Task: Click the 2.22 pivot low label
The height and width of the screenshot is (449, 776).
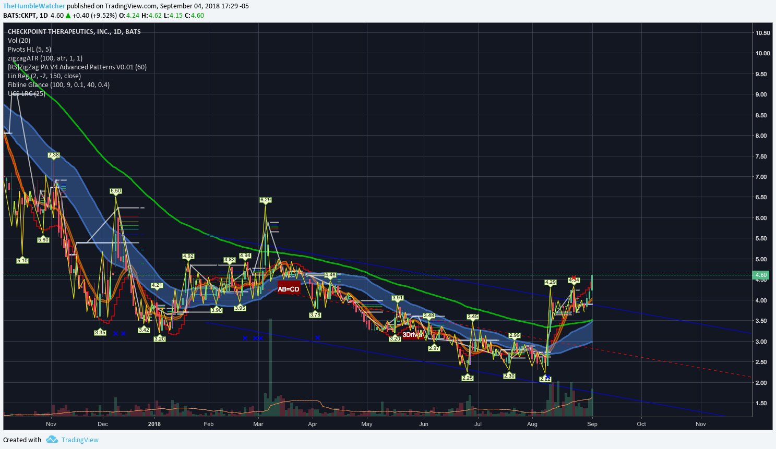Action: point(545,379)
